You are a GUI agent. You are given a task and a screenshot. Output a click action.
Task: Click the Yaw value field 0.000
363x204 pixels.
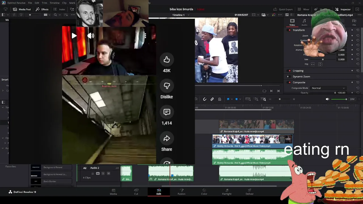tap(341, 59)
